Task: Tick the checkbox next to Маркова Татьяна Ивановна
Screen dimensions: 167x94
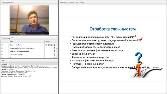Action: tap(2, 51)
